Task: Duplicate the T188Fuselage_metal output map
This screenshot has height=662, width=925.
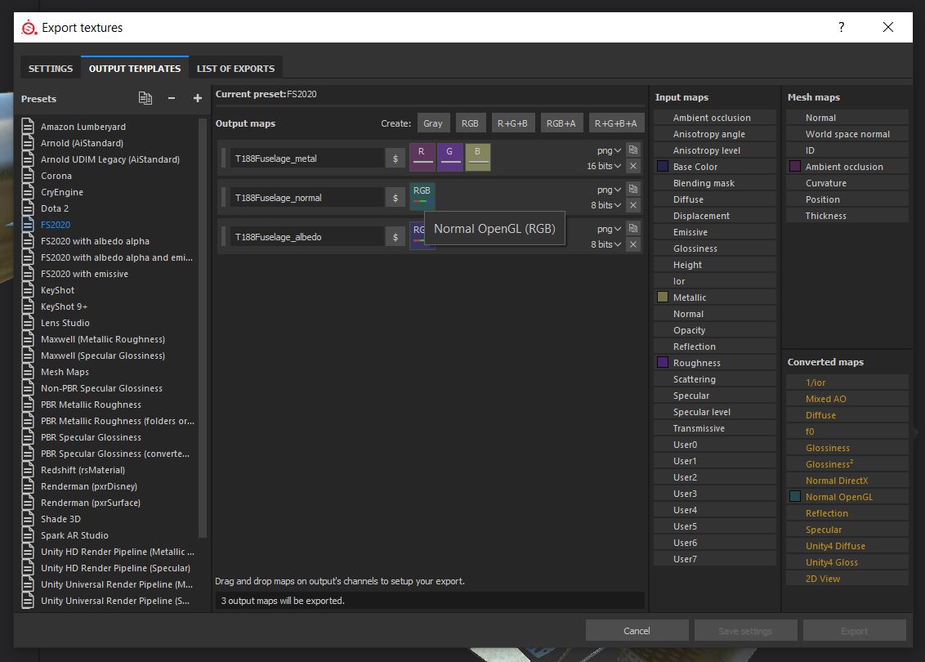Action: (x=633, y=150)
